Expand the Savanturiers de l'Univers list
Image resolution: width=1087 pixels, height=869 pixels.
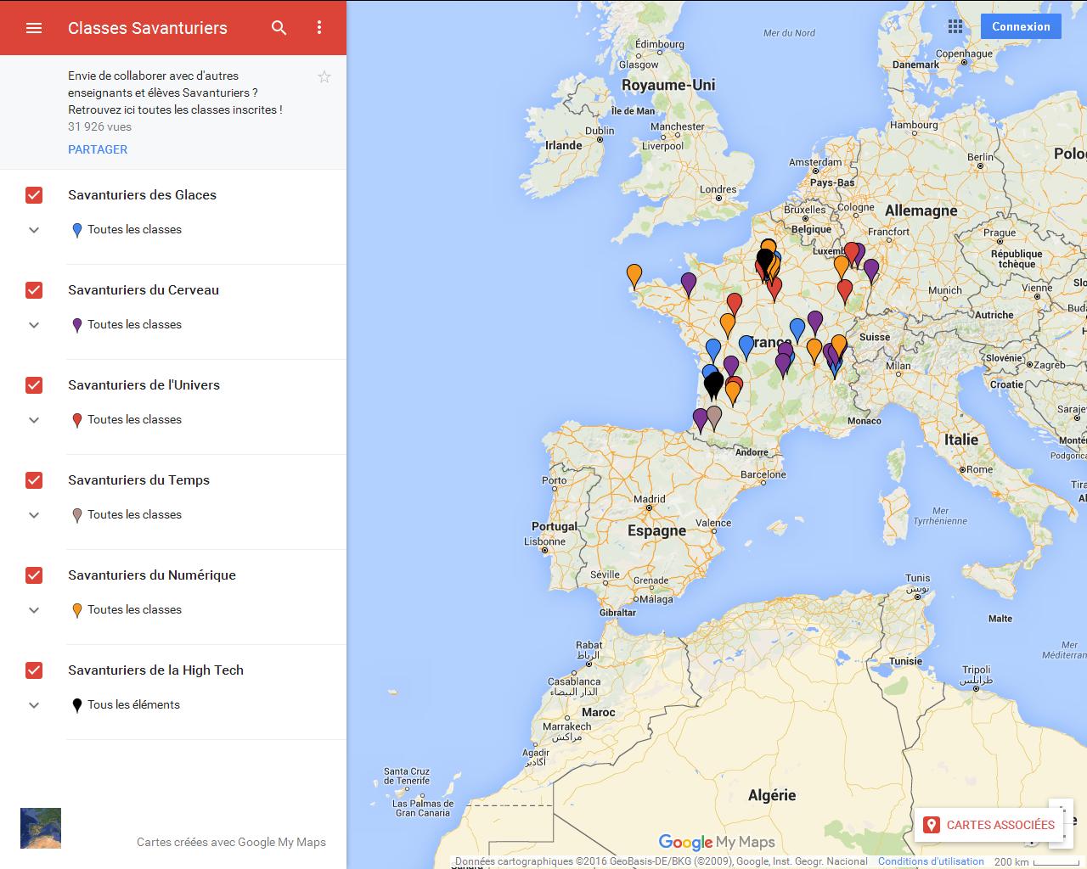pyautogui.click(x=34, y=420)
